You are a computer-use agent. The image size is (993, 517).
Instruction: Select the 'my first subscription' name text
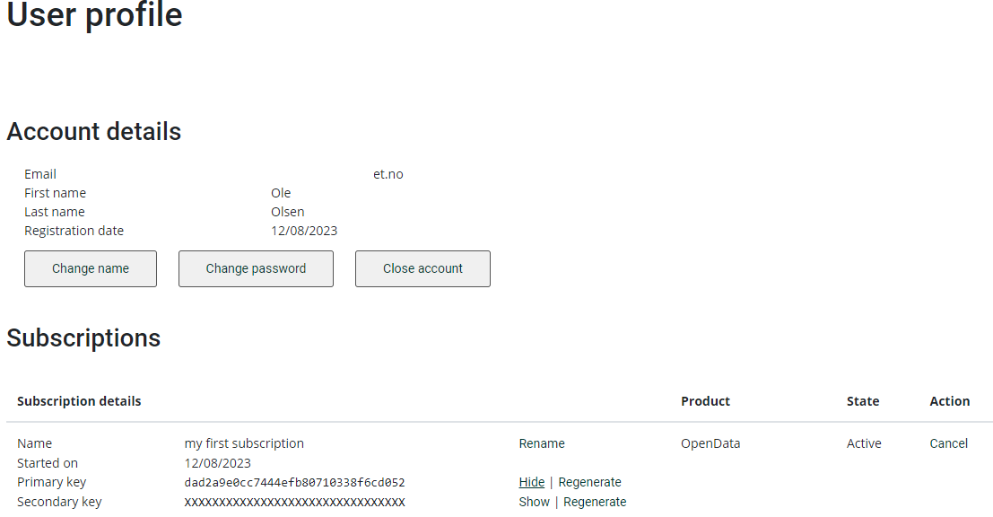244,443
